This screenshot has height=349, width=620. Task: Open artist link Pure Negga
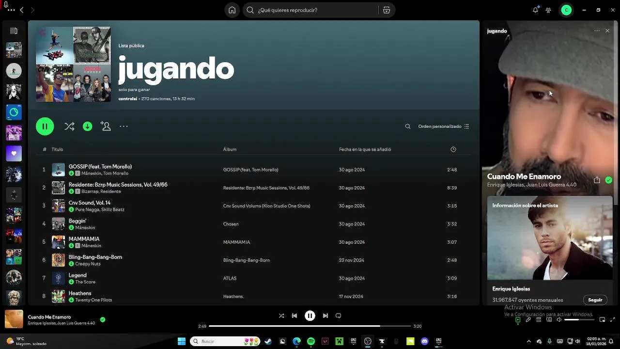87,209
